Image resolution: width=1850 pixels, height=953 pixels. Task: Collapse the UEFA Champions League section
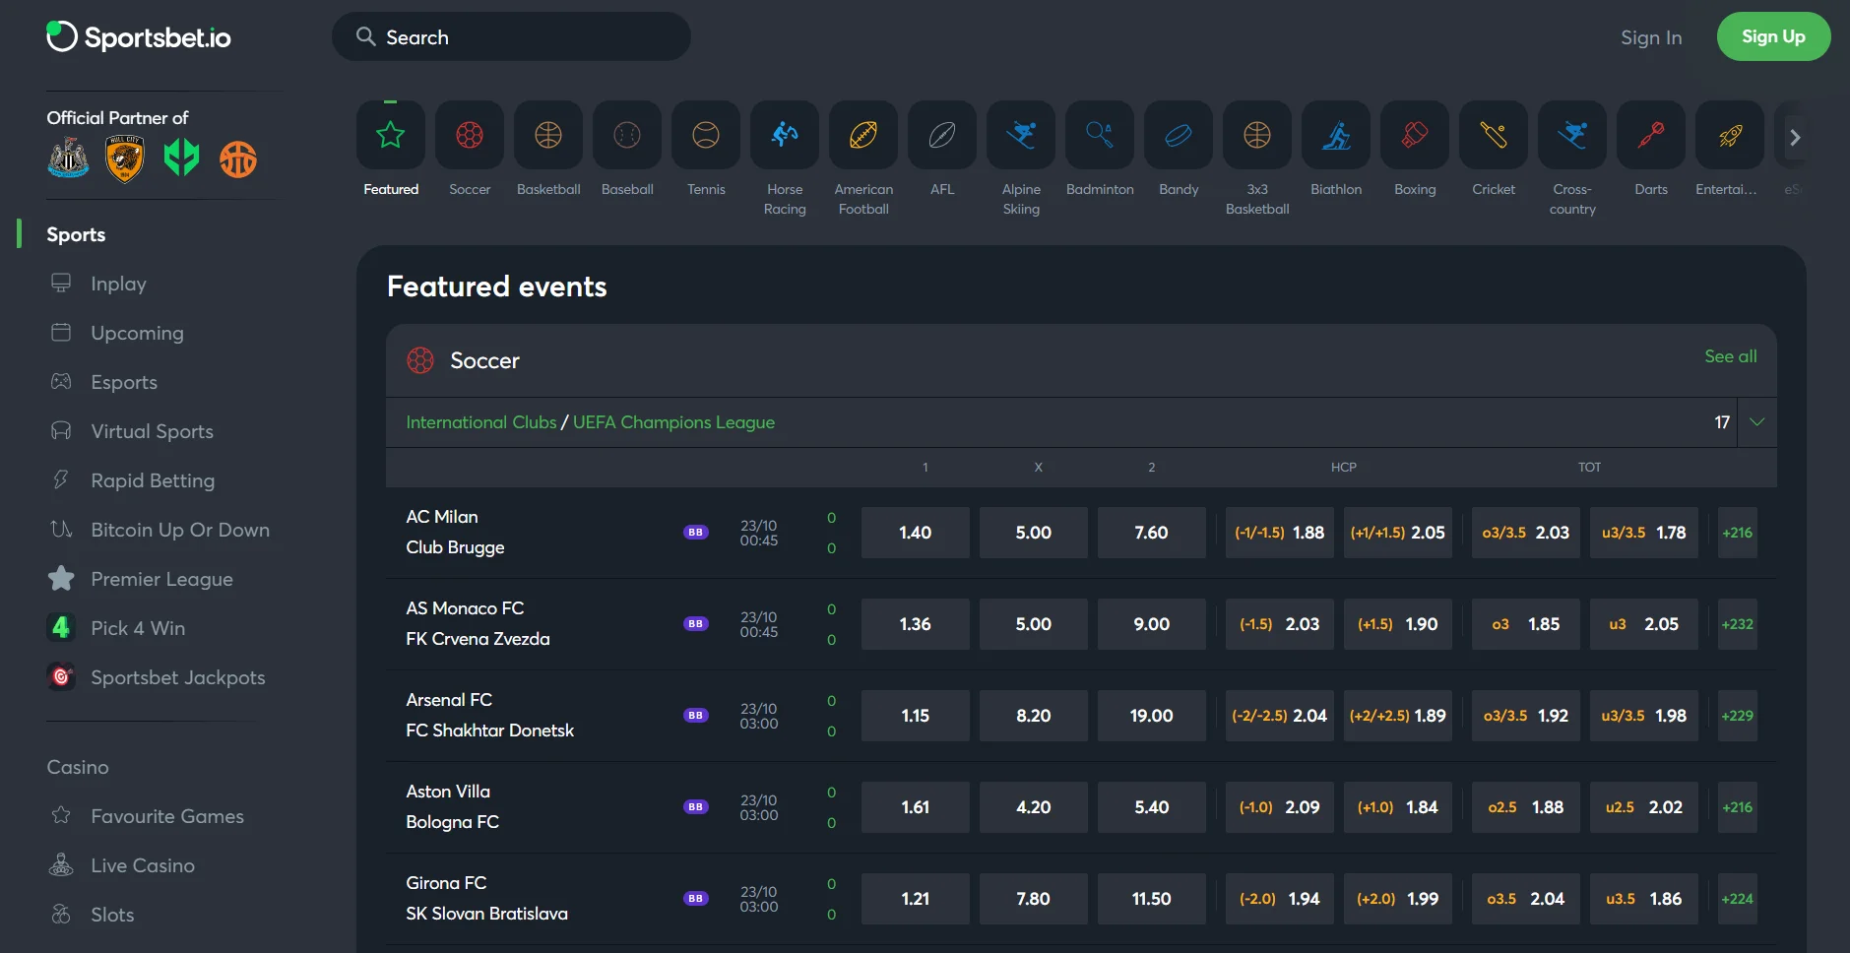(x=1756, y=422)
